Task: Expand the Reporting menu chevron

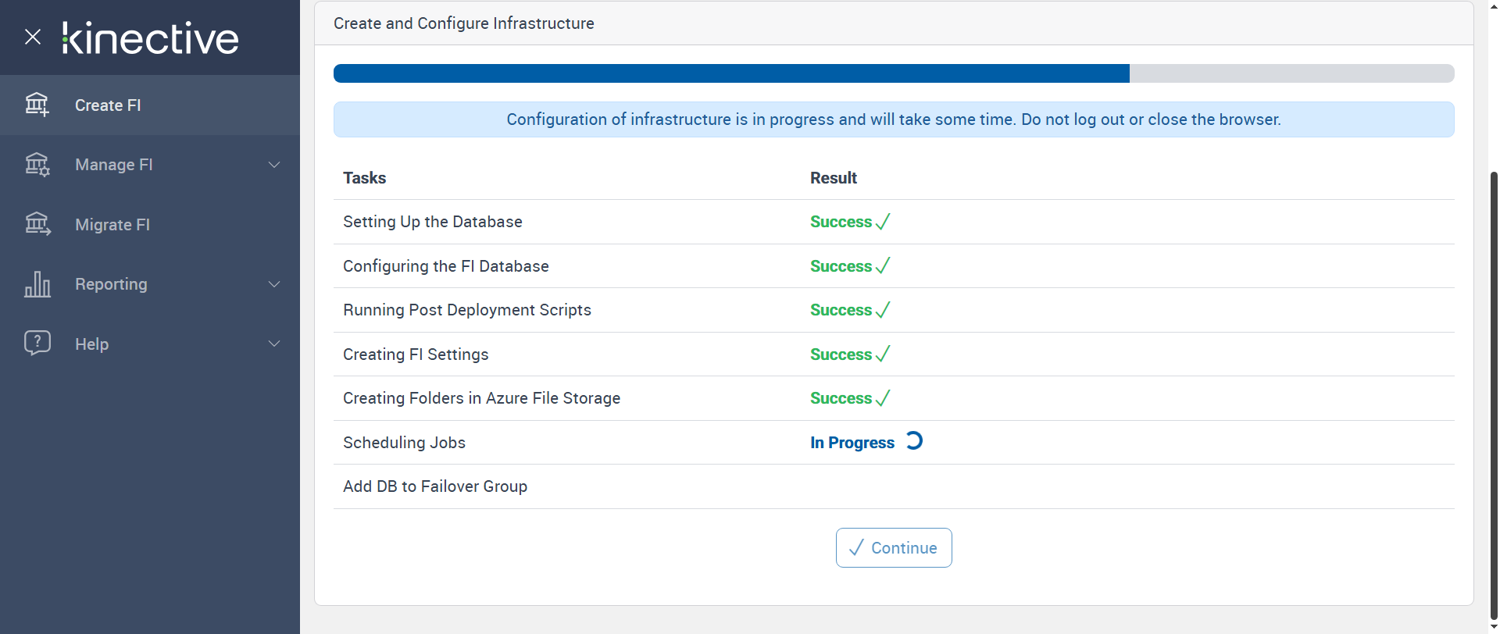Action: pyautogui.click(x=274, y=284)
